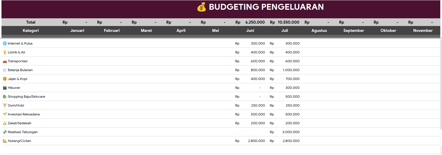Click the shopping cart icon for Belanja Bulanan
Image resolution: width=442 pixels, height=155 pixels.
click(5, 70)
